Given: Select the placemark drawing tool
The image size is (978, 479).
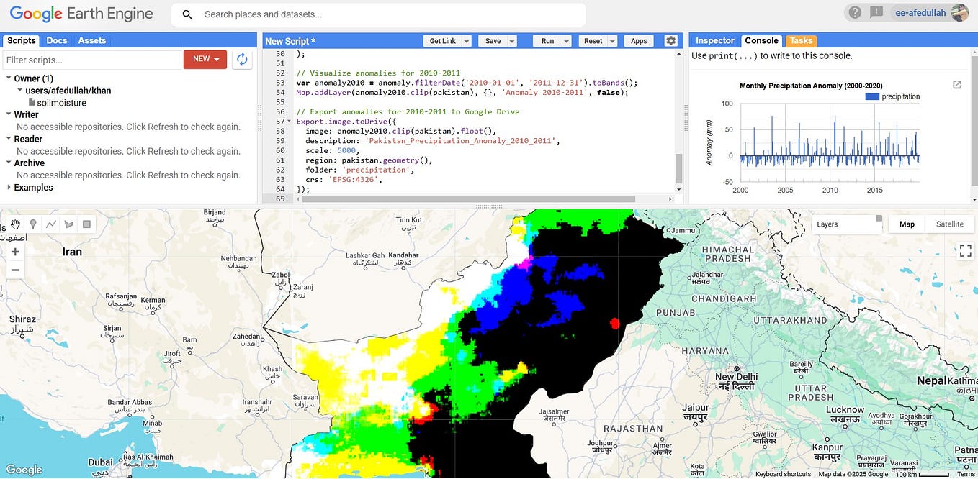Looking at the screenshot, I should tap(32, 224).
